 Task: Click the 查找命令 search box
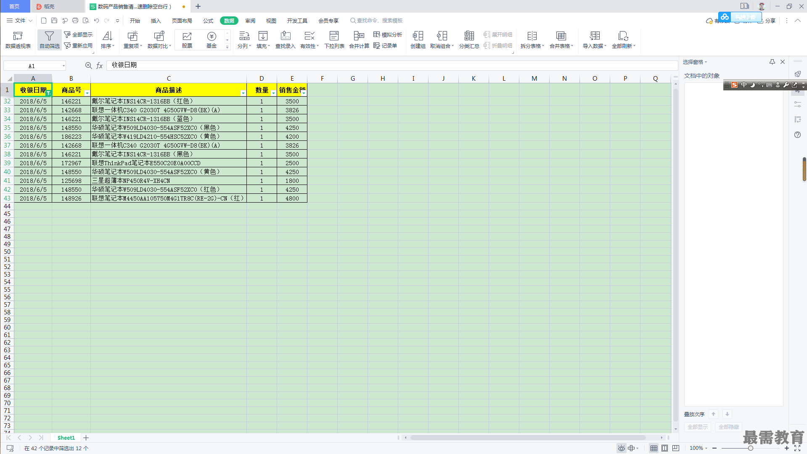pos(377,21)
